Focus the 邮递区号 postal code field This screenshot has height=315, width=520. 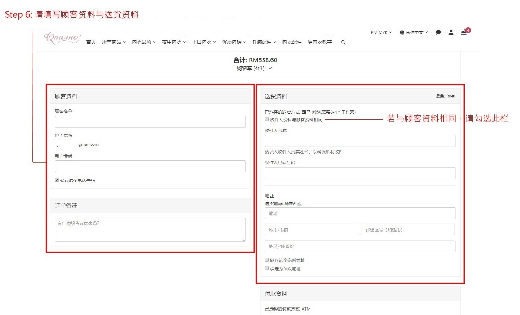click(x=408, y=230)
